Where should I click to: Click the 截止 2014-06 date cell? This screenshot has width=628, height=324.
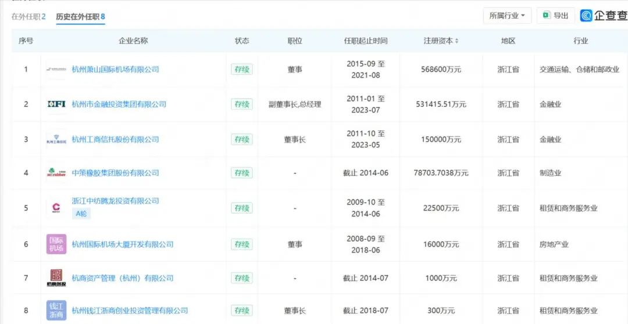(366, 173)
